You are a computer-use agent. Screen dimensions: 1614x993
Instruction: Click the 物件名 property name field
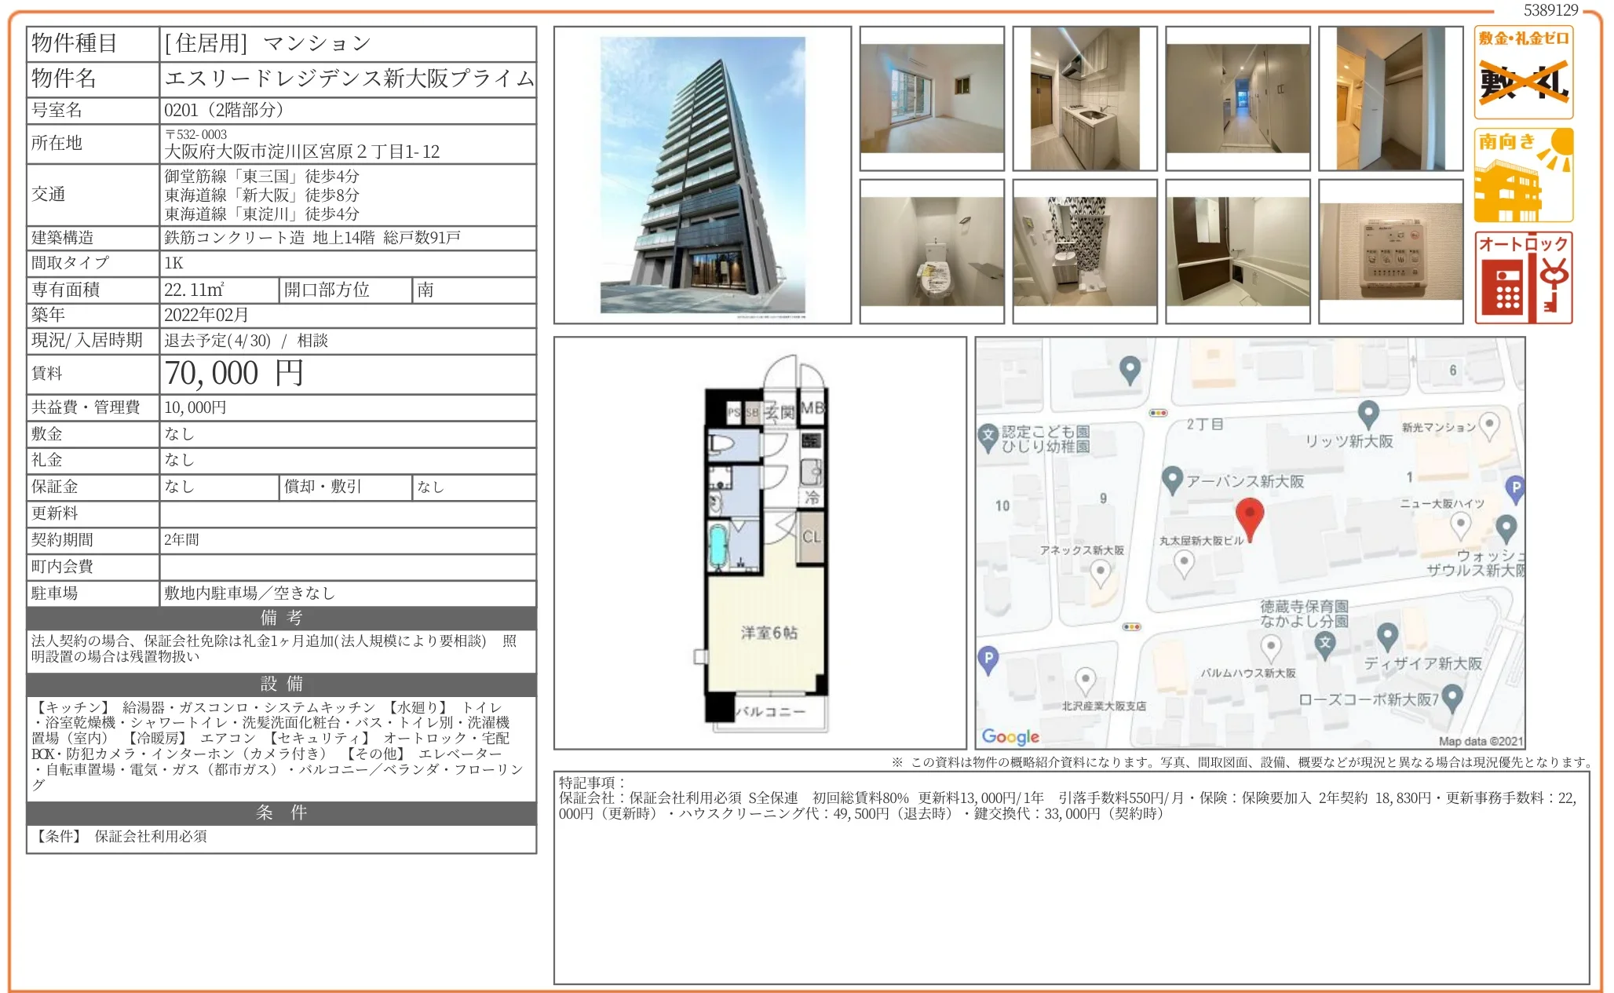coord(348,78)
